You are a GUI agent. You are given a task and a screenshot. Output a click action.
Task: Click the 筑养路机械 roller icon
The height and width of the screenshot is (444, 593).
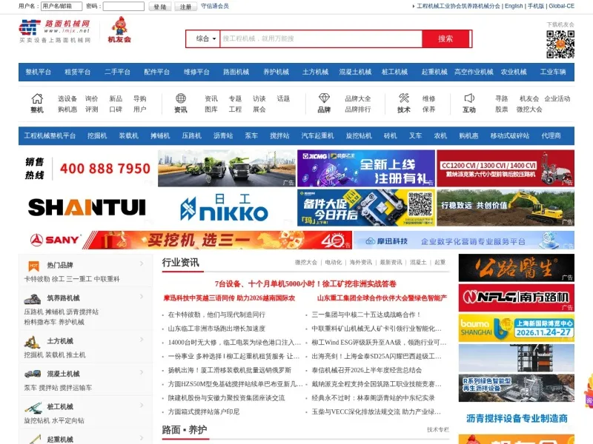pos(33,299)
